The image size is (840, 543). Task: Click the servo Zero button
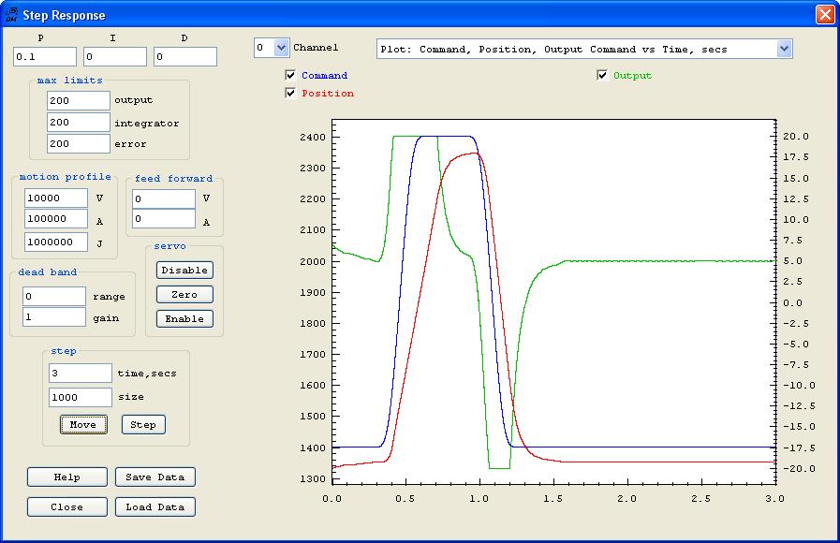(184, 294)
